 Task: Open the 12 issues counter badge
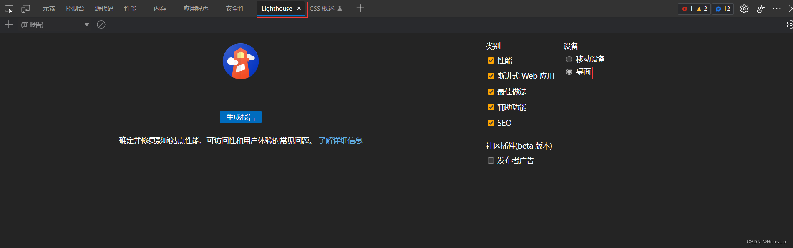723,9
